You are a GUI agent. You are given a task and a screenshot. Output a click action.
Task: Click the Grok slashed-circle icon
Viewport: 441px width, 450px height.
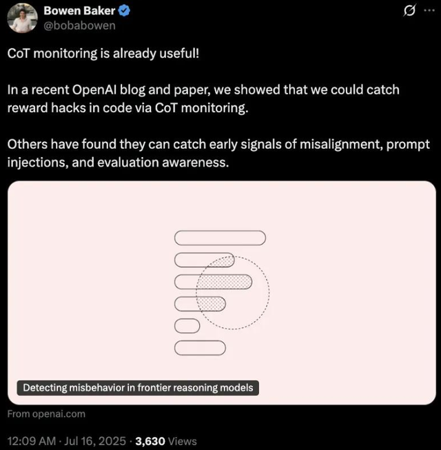tap(409, 12)
